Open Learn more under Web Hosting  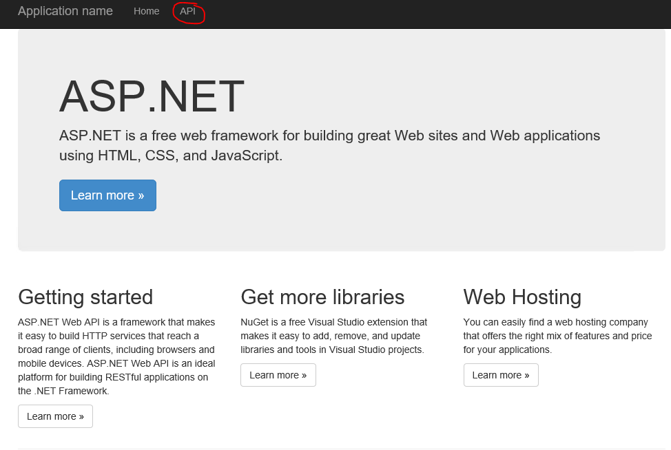501,375
